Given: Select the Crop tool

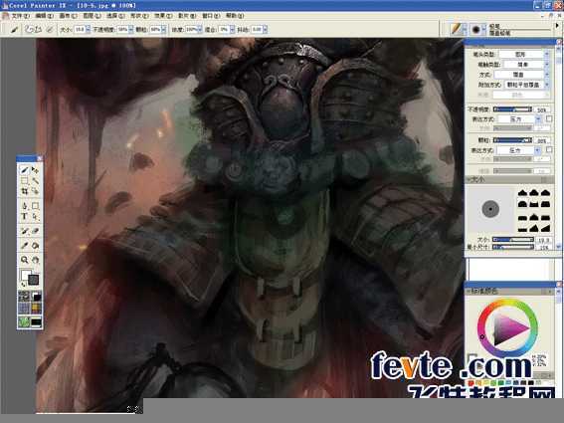Looking at the screenshot, I should coord(24,191).
